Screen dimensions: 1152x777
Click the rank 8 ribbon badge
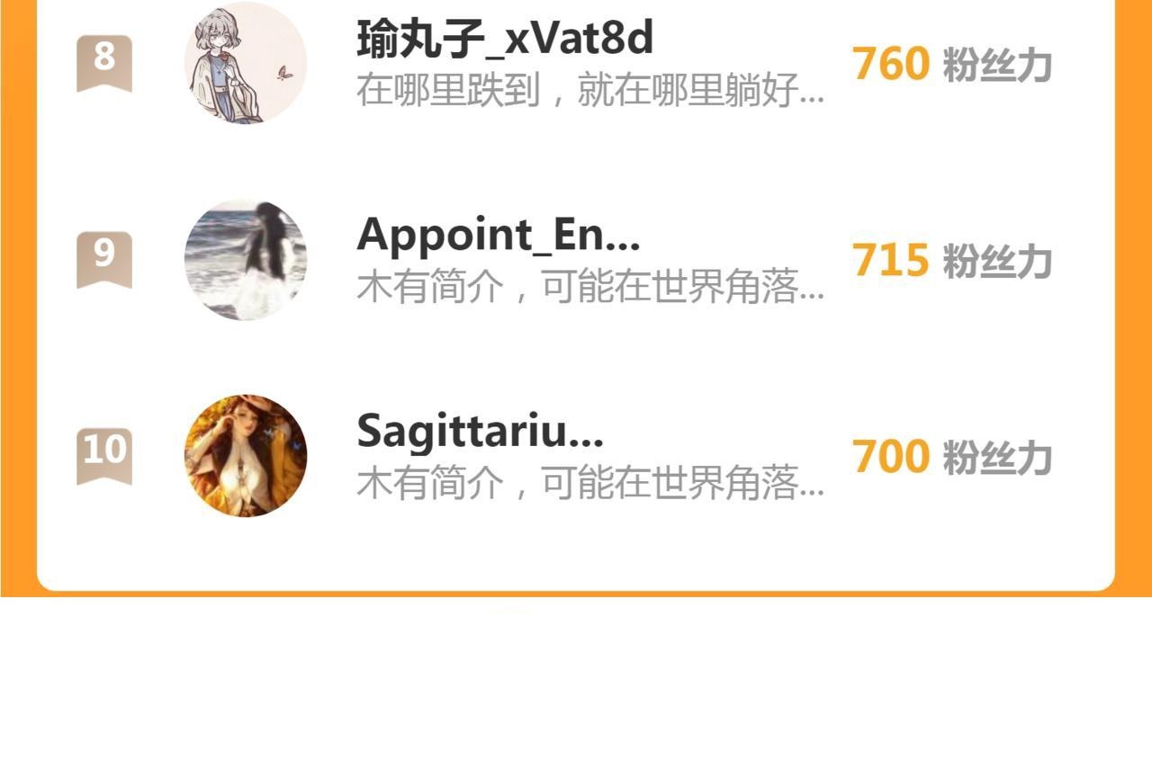(104, 63)
